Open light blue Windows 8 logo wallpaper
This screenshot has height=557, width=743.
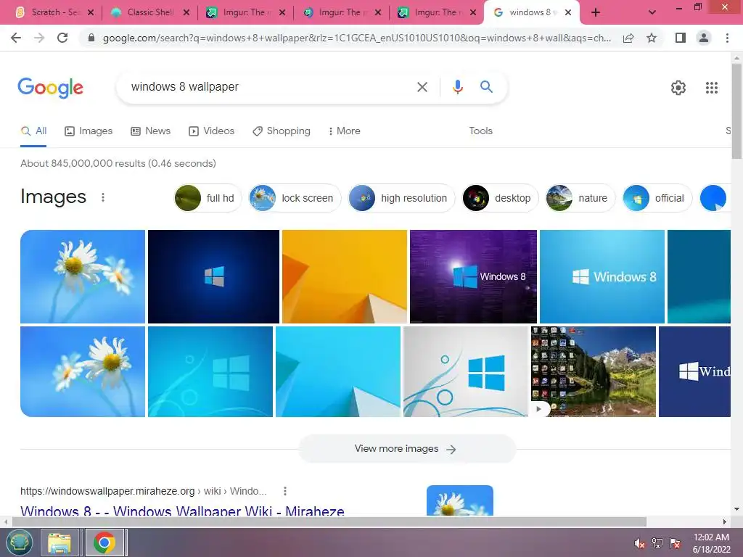[602, 276]
